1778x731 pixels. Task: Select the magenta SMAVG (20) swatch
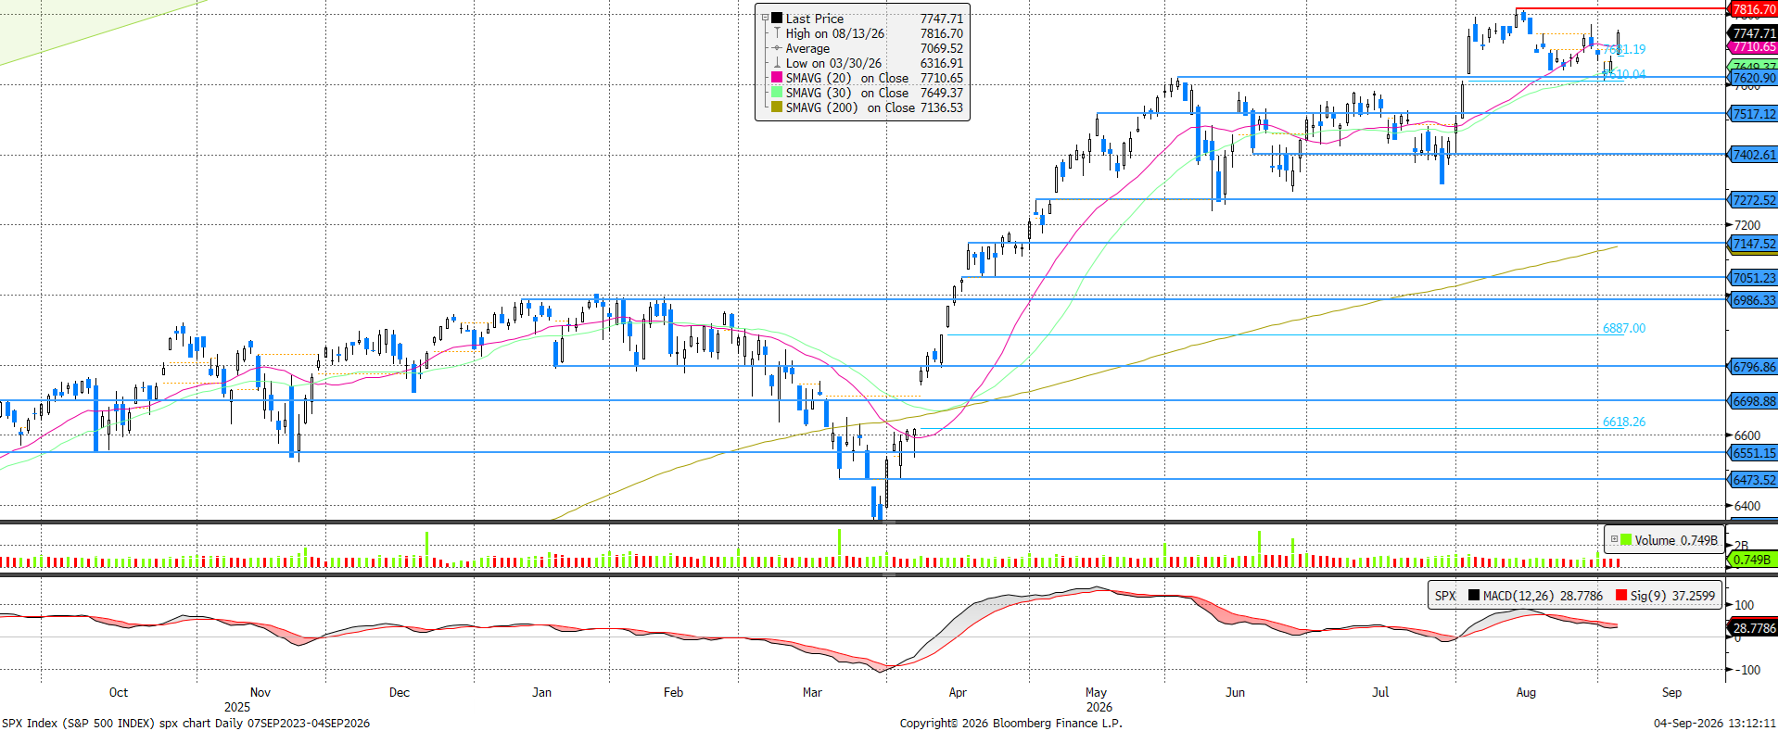pyautogui.click(x=777, y=78)
